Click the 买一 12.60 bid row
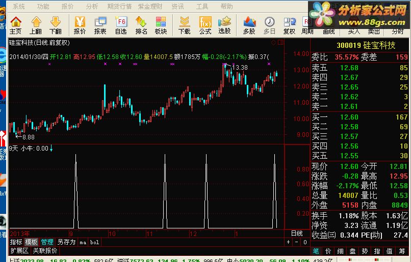 (359, 117)
